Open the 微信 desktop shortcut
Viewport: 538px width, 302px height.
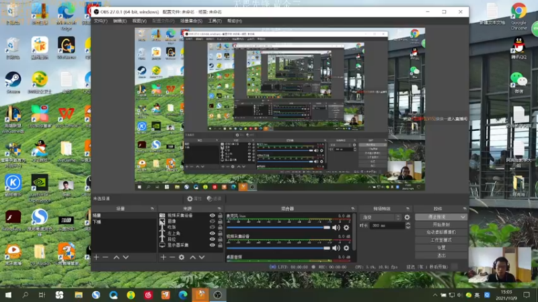[x=518, y=83]
